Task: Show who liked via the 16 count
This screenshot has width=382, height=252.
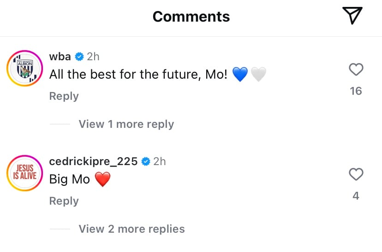Action: [x=356, y=91]
